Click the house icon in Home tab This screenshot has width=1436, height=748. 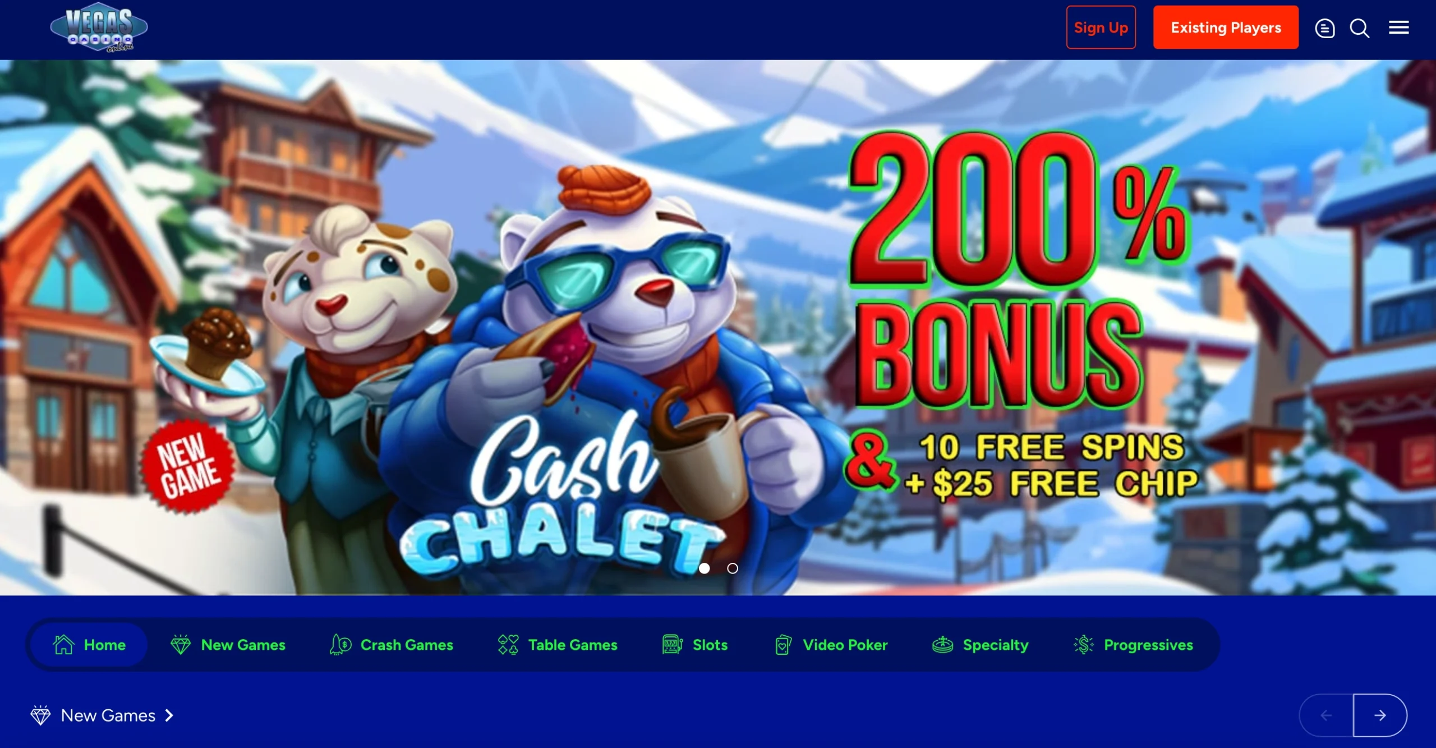[63, 645]
